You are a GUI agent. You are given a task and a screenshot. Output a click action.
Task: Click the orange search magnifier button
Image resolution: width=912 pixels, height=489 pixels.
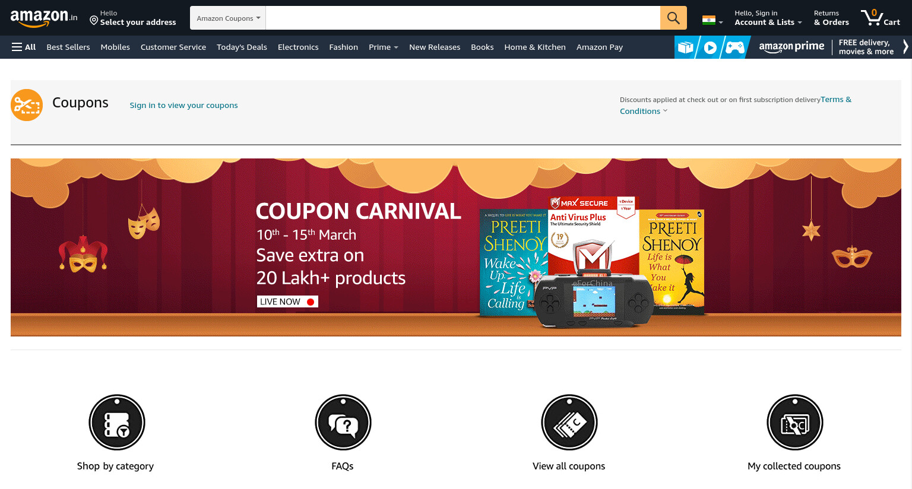[x=673, y=18]
